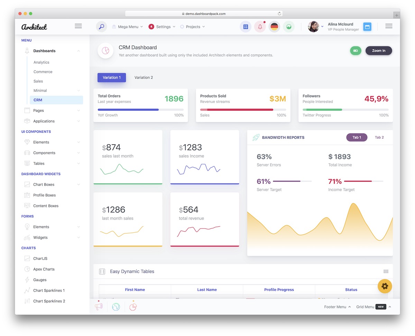Click the browser address bar
The width and height of the screenshot is (415, 336).
(x=204, y=14)
